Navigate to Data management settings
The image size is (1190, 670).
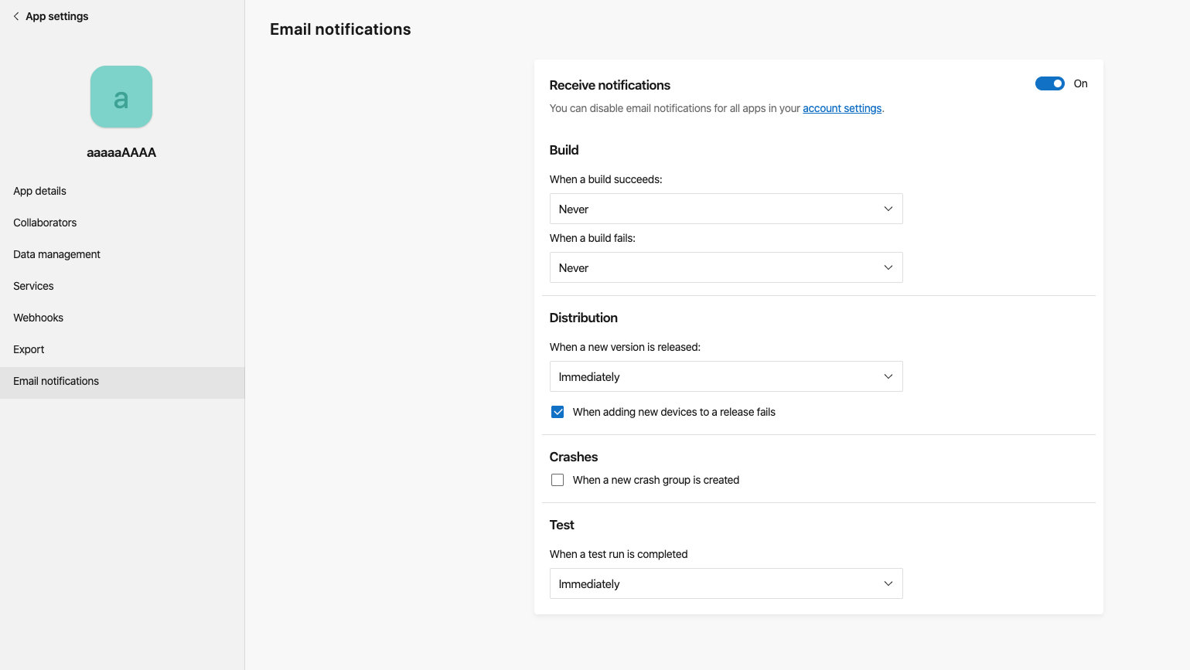(x=56, y=254)
